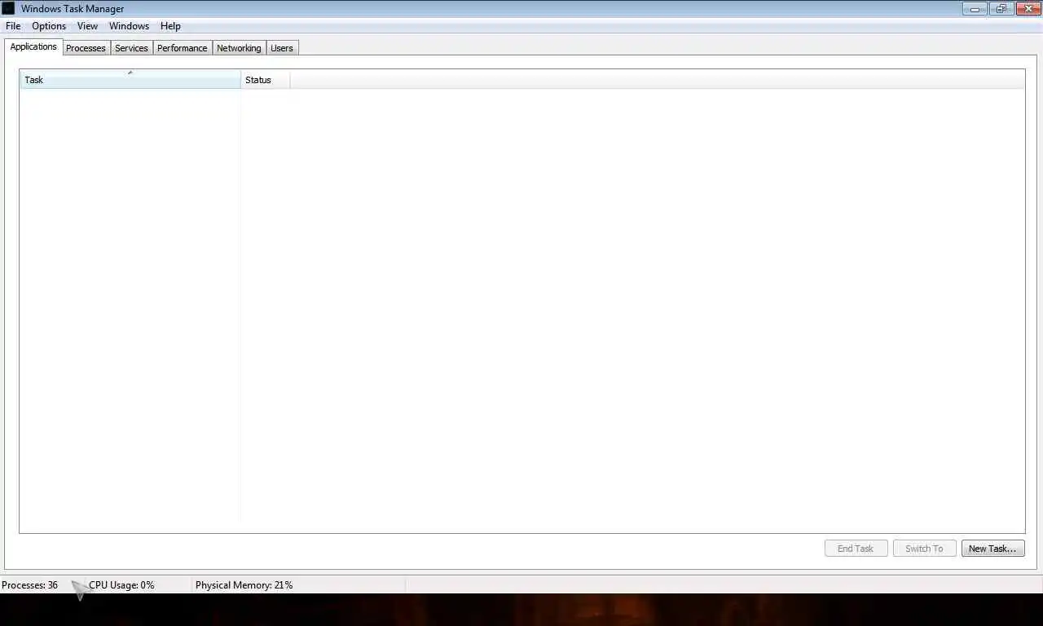The width and height of the screenshot is (1043, 626).
Task: Click the New Task... button
Action: [x=992, y=549]
